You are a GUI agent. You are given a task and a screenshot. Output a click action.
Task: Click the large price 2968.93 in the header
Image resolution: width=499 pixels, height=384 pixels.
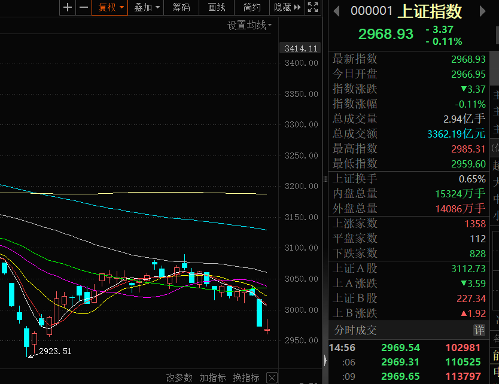click(x=386, y=34)
